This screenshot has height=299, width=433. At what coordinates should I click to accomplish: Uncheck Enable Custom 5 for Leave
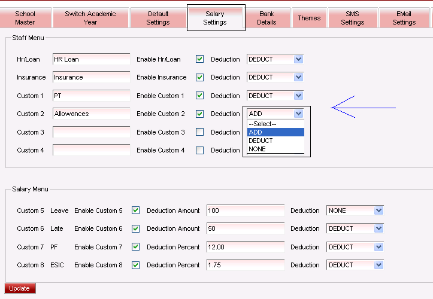coord(136,210)
